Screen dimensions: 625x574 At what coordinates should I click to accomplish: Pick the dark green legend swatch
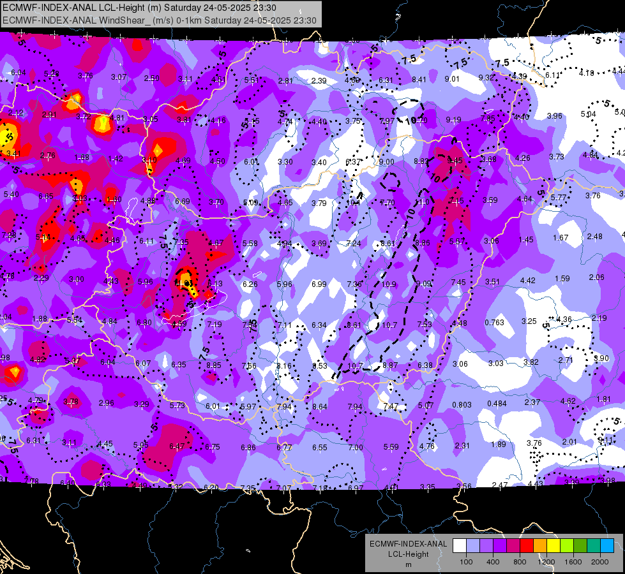[580, 545]
